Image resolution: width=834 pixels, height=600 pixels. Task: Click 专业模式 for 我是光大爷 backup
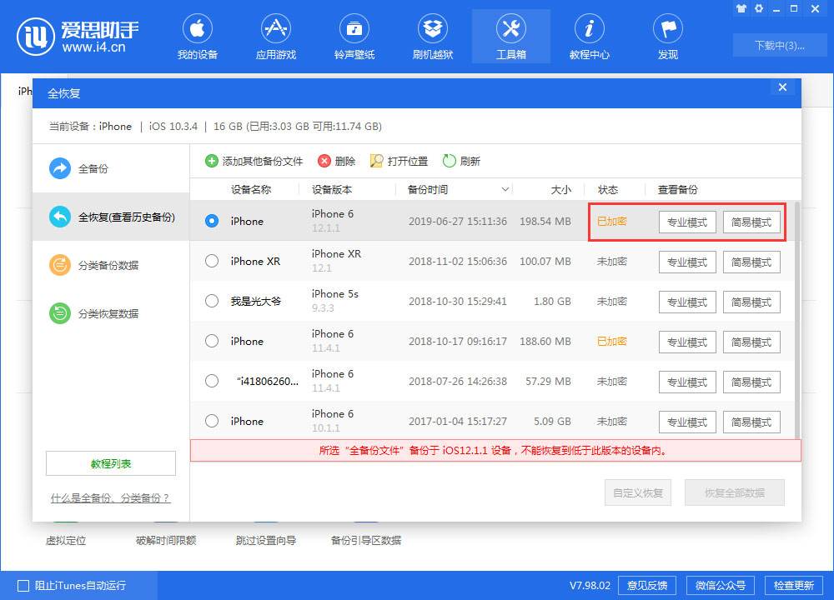pos(687,302)
